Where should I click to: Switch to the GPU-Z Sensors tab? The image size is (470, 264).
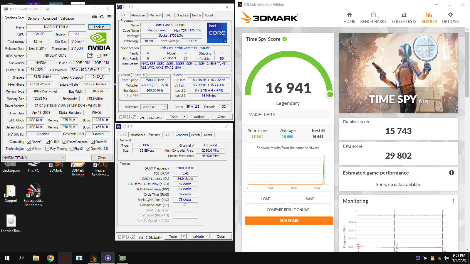pyautogui.click(x=33, y=18)
